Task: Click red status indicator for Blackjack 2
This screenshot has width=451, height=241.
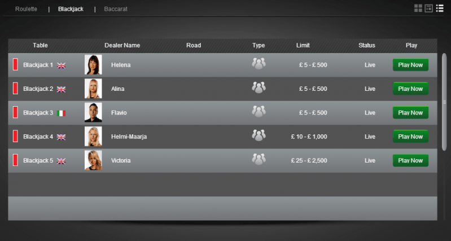Action: [x=15, y=88]
